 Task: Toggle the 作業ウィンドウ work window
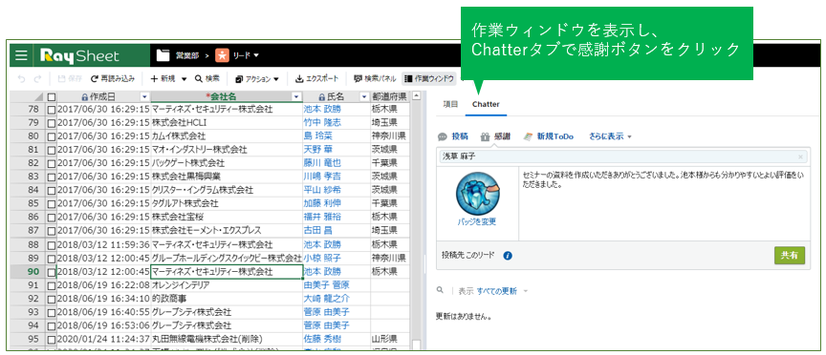click(x=429, y=79)
